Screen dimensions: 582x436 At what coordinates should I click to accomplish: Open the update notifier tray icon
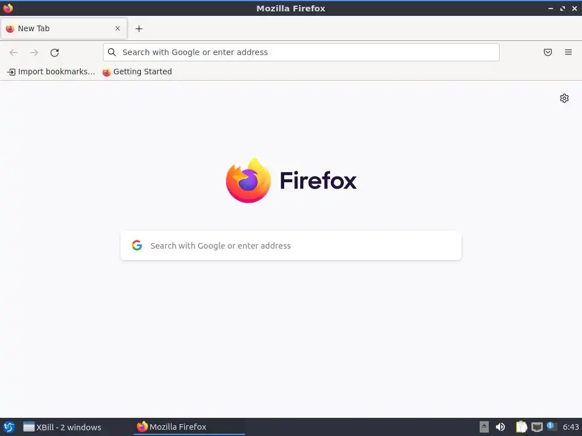551,427
